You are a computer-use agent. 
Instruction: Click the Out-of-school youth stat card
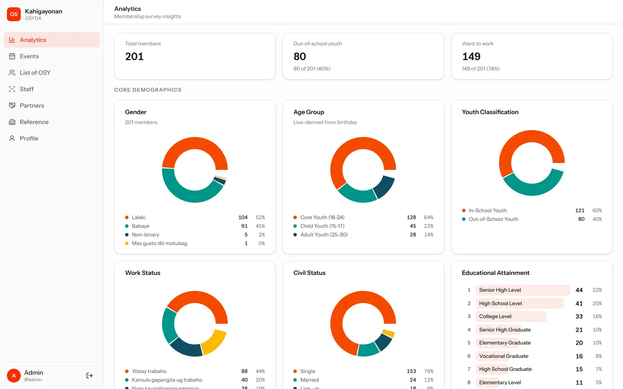tap(363, 56)
